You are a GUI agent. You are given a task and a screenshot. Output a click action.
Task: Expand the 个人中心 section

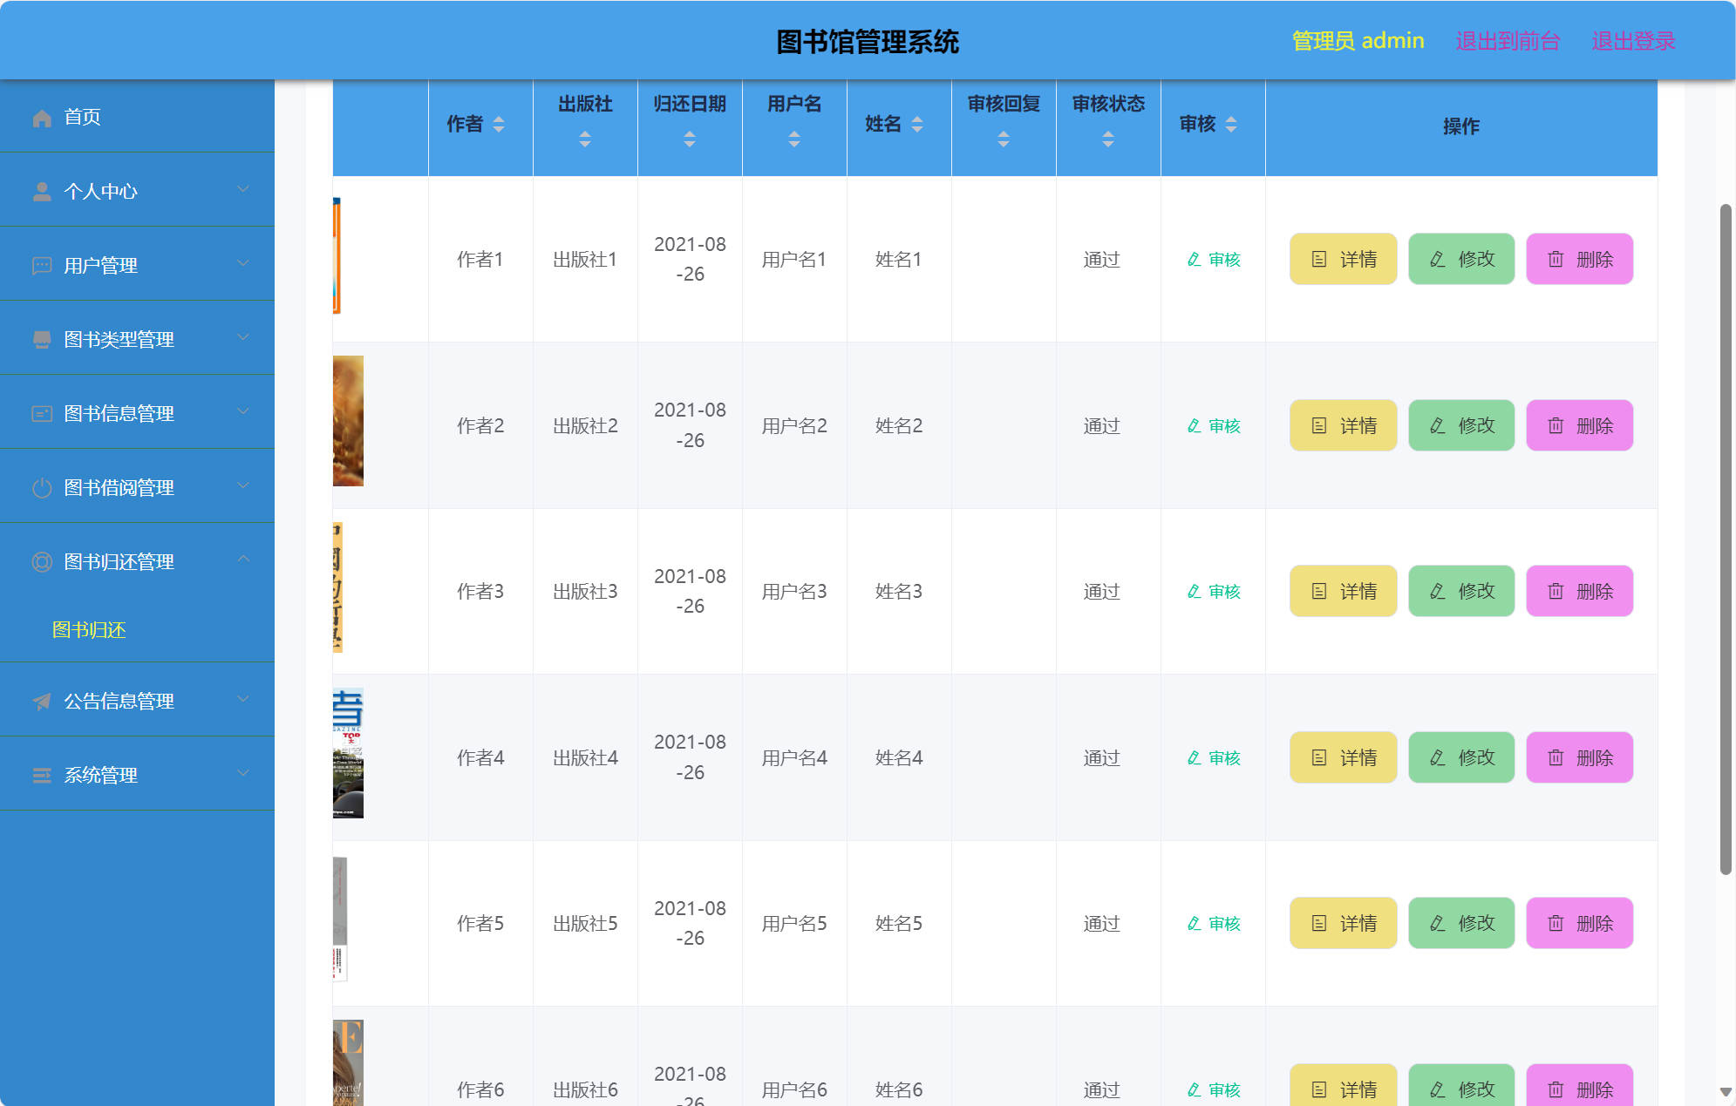click(x=137, y=190)
